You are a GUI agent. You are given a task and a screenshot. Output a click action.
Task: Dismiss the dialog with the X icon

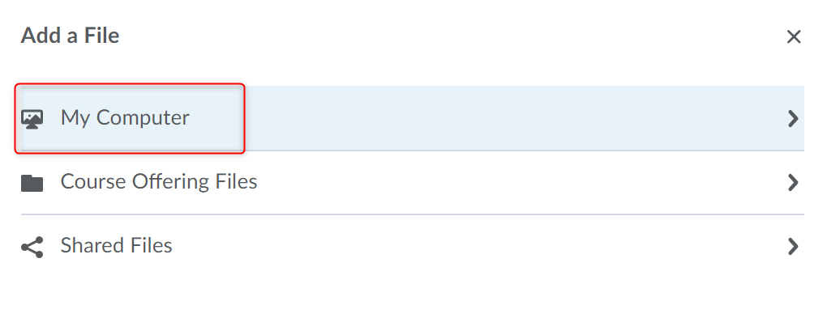click(794, 36)
